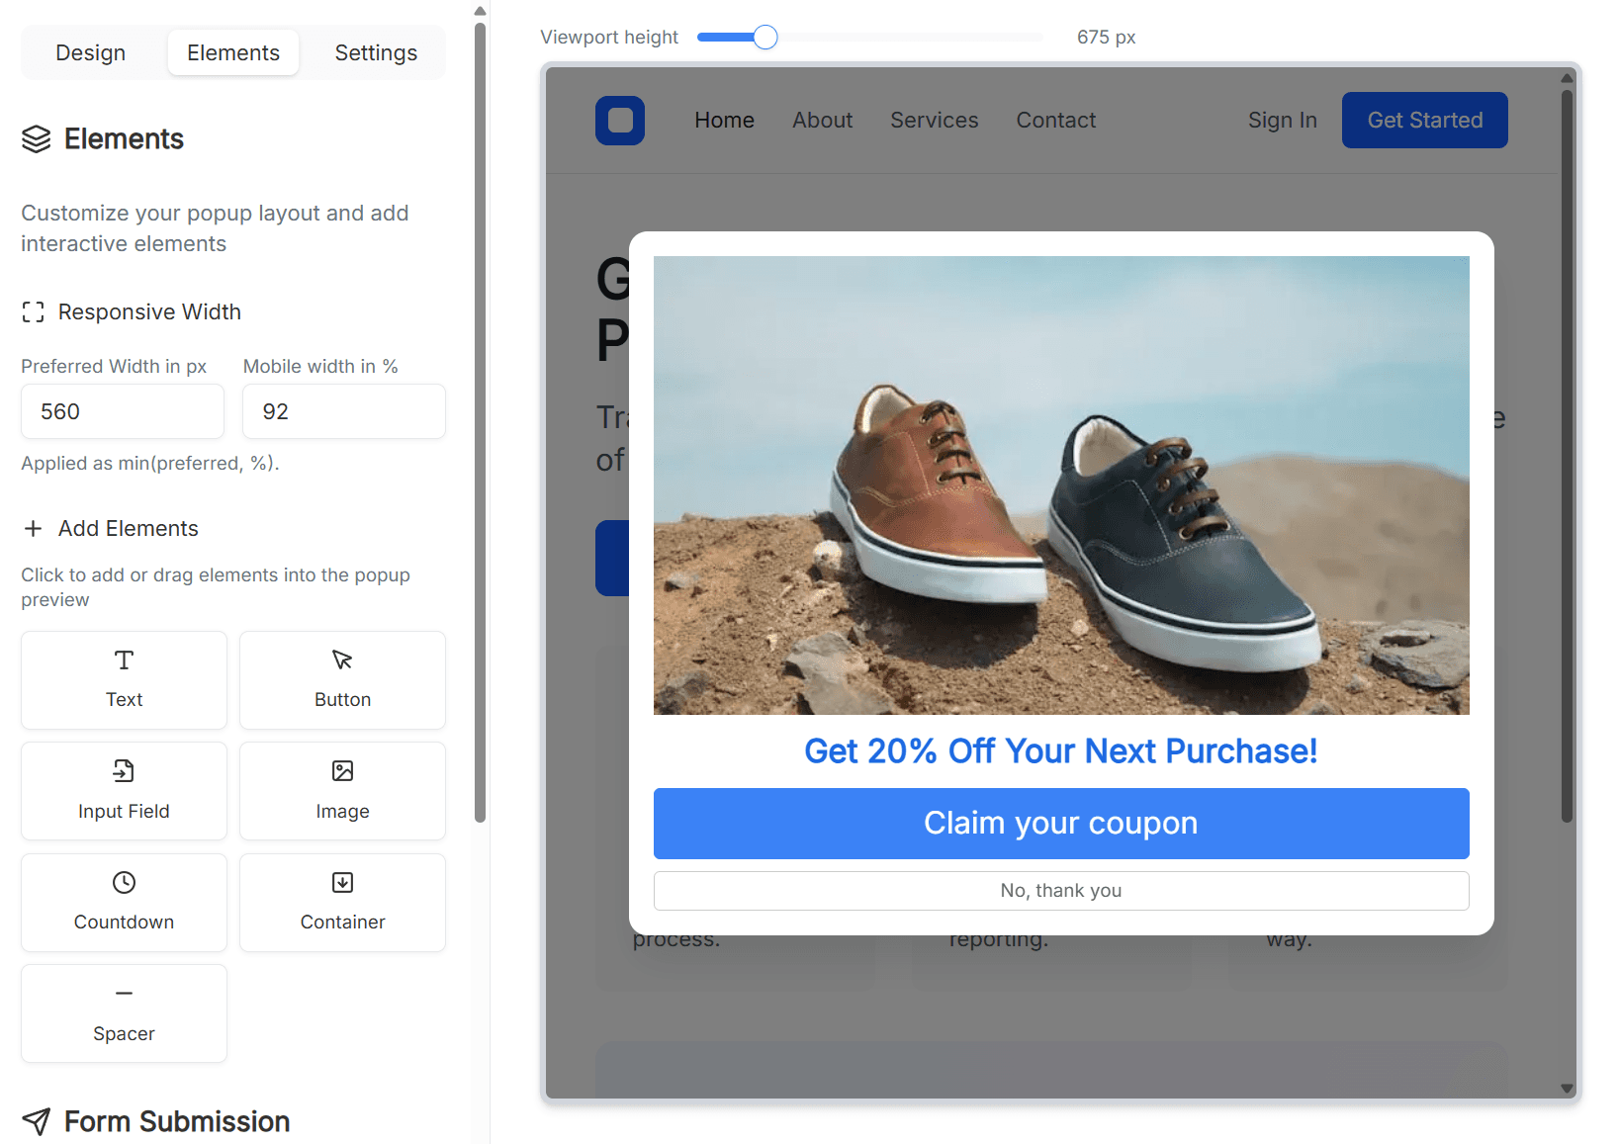Open the Settings tab
This screenshot has width=1619, height=1144.
coord(376,52)
